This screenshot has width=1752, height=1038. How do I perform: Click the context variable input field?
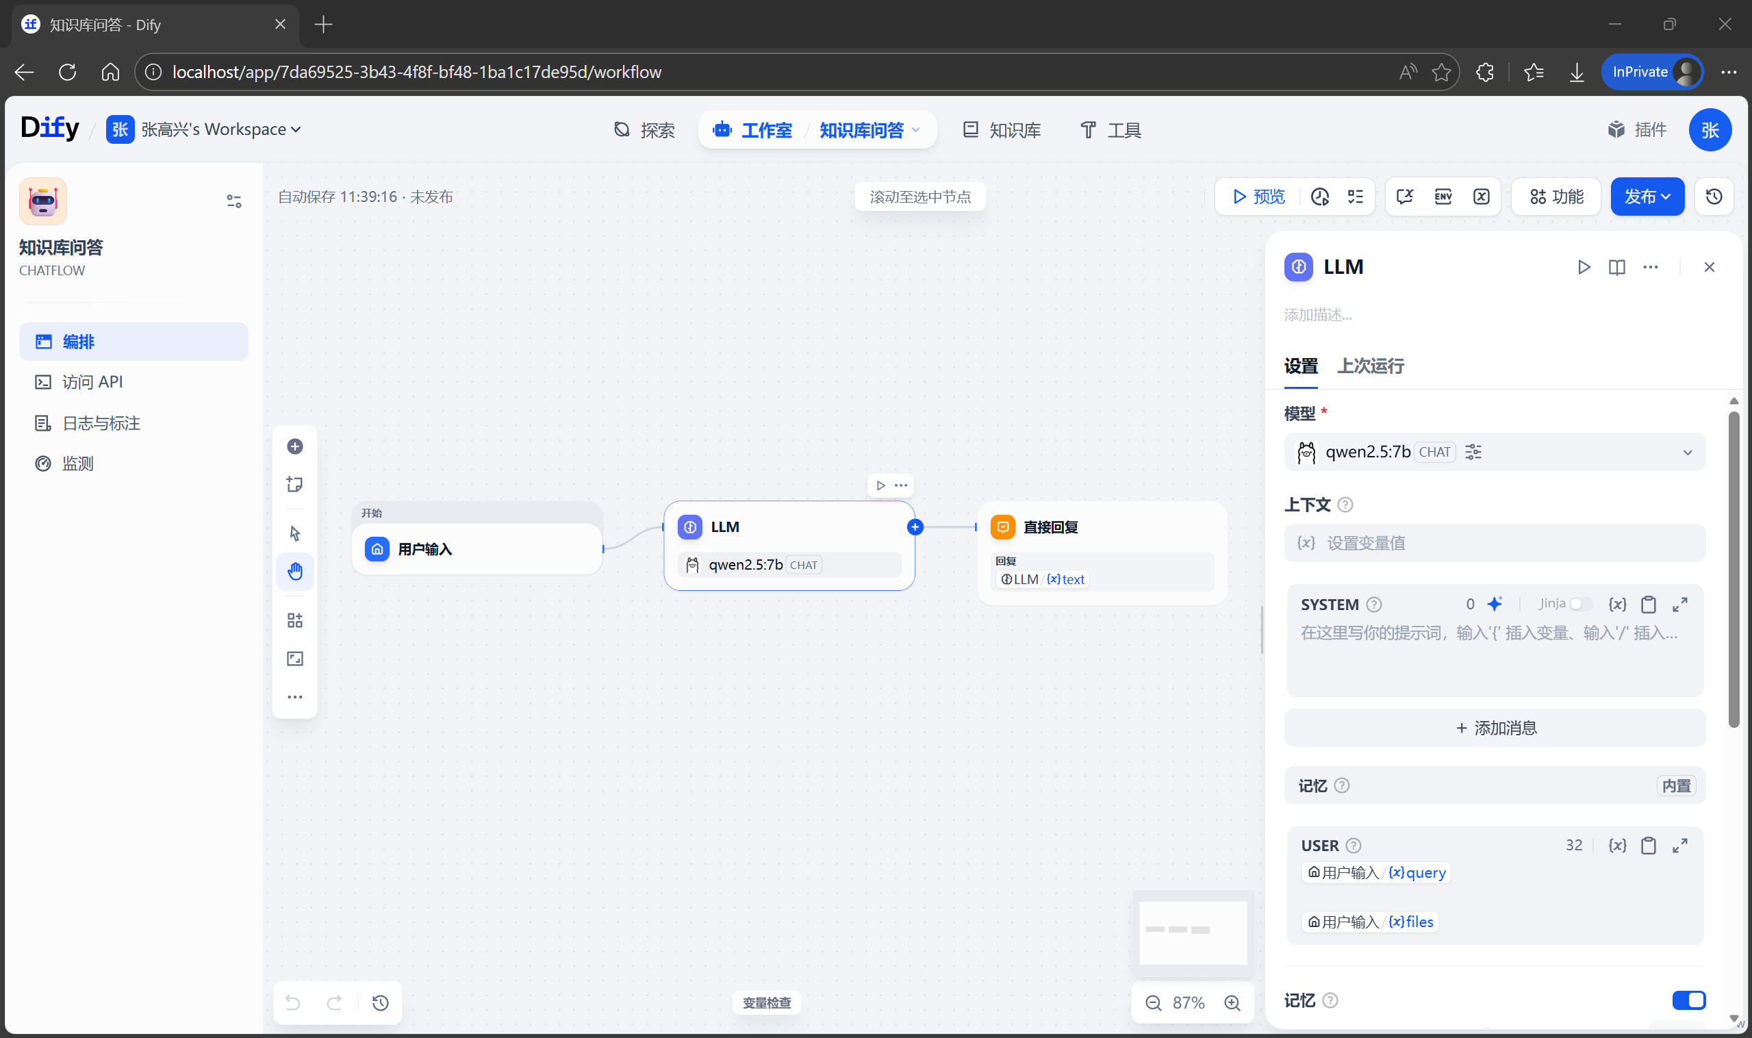click(x=1494, y=543)
